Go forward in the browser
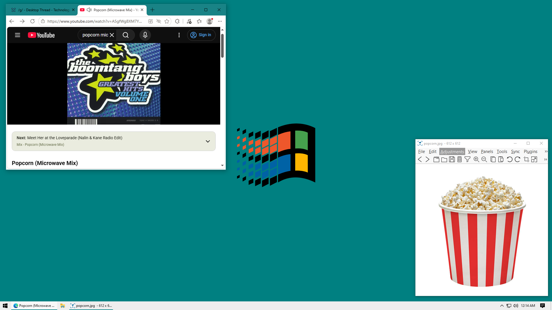 22,21
